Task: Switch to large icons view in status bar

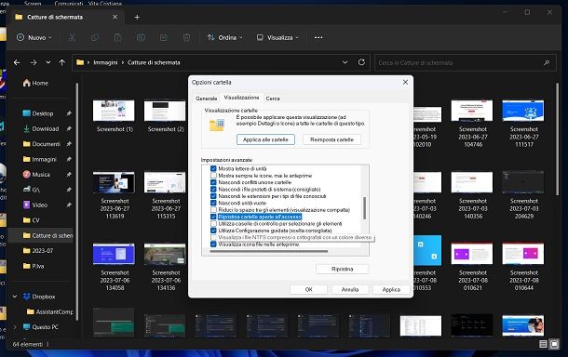Action: (x=554, y=344)
